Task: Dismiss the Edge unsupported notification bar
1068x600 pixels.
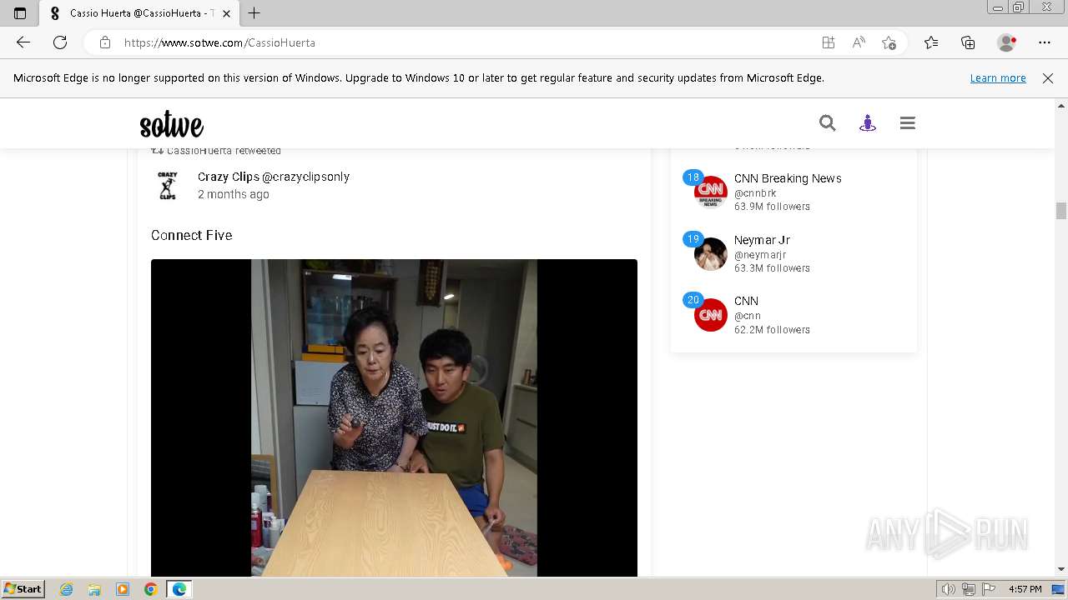Action: coord(1048,78)
